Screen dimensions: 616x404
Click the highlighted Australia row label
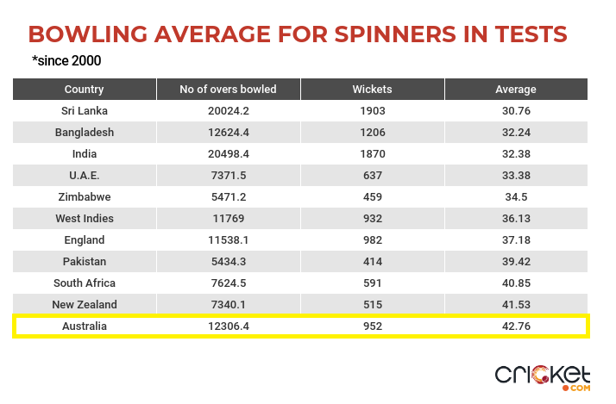85,326
